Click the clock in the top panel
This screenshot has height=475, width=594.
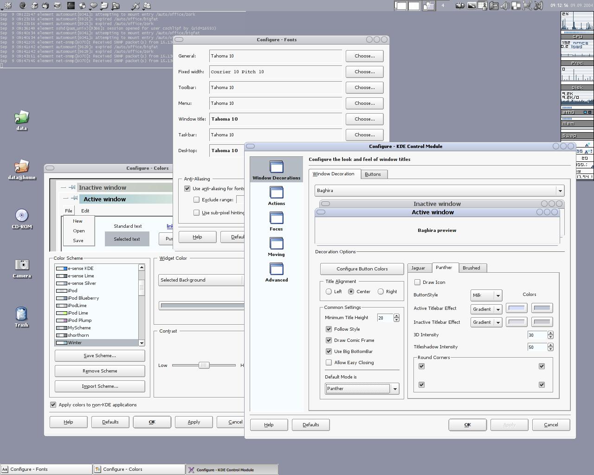click(560, 6)
